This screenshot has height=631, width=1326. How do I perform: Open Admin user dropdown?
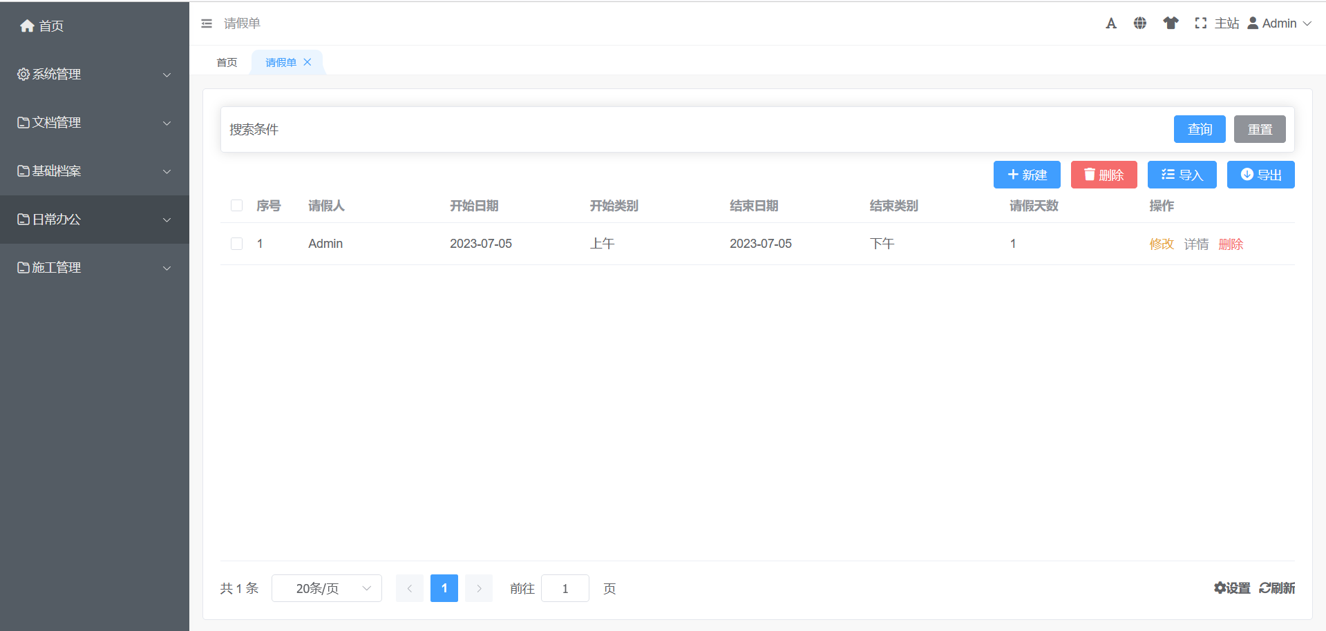(1280, 23)
